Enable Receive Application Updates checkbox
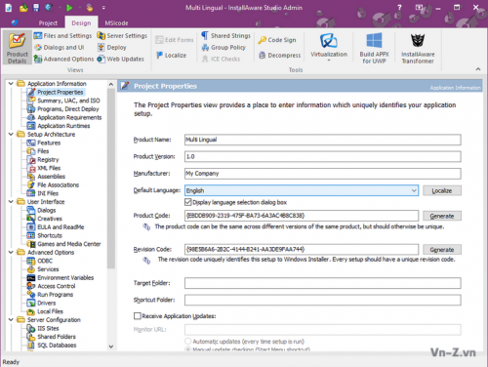 click(138, 316)
